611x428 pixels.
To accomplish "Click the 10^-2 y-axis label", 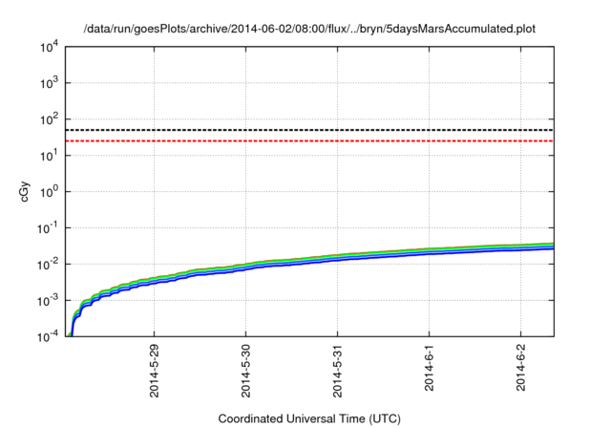I will pos(48,265).
